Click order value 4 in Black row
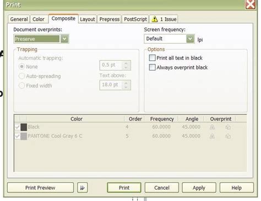The width and height of the screenshot is (261, 201). (x=127, y=127)
